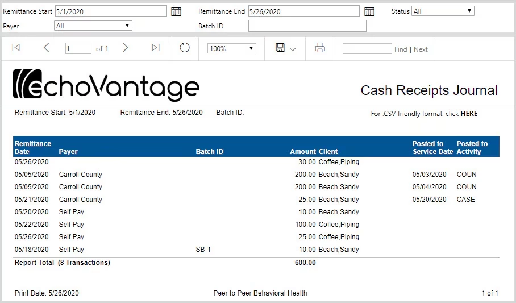Click the Payer column header

68,151
